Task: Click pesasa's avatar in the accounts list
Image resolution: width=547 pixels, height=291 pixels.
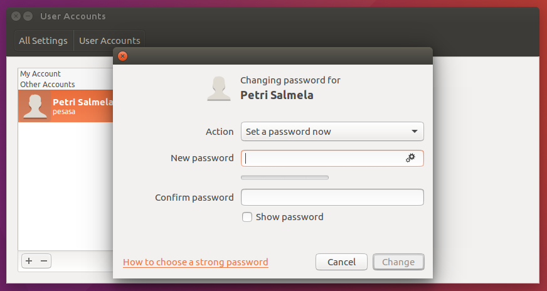Action: 35,107
